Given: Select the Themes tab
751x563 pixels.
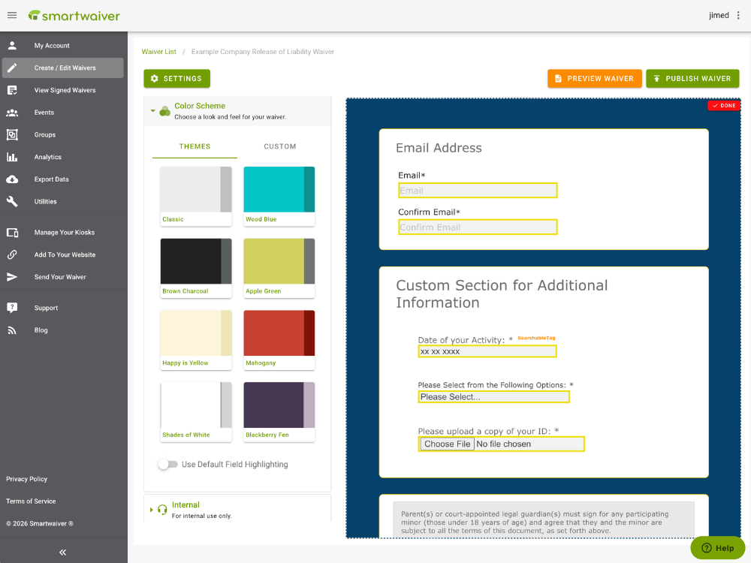Looking at the screenshot, I should (195, 146).
